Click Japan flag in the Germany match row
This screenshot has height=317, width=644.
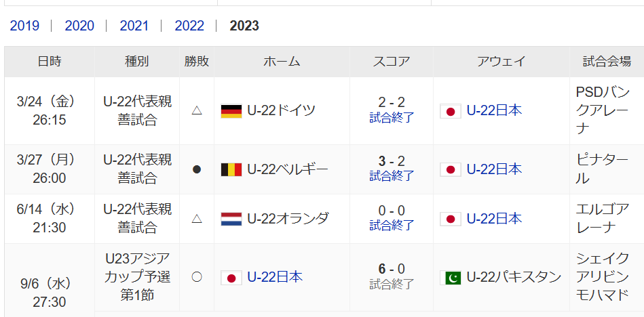point(451,111)
